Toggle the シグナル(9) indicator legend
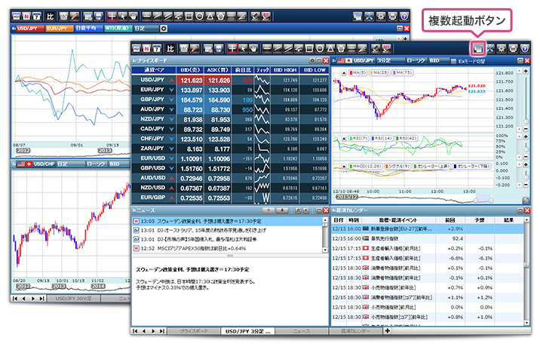Viewport: 540px width, 347px height. pos(397,166)
